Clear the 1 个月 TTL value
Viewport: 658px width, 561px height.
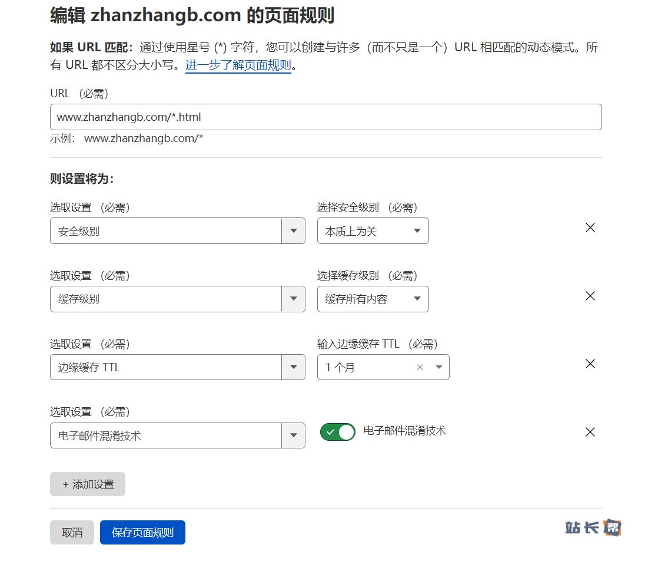pos(420,367)
